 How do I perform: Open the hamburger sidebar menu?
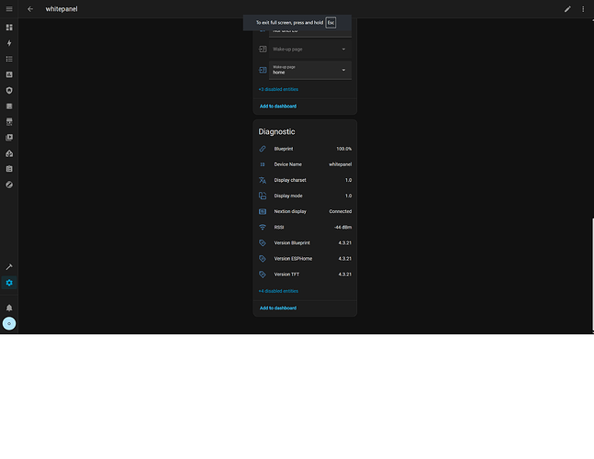click(9, 8)
